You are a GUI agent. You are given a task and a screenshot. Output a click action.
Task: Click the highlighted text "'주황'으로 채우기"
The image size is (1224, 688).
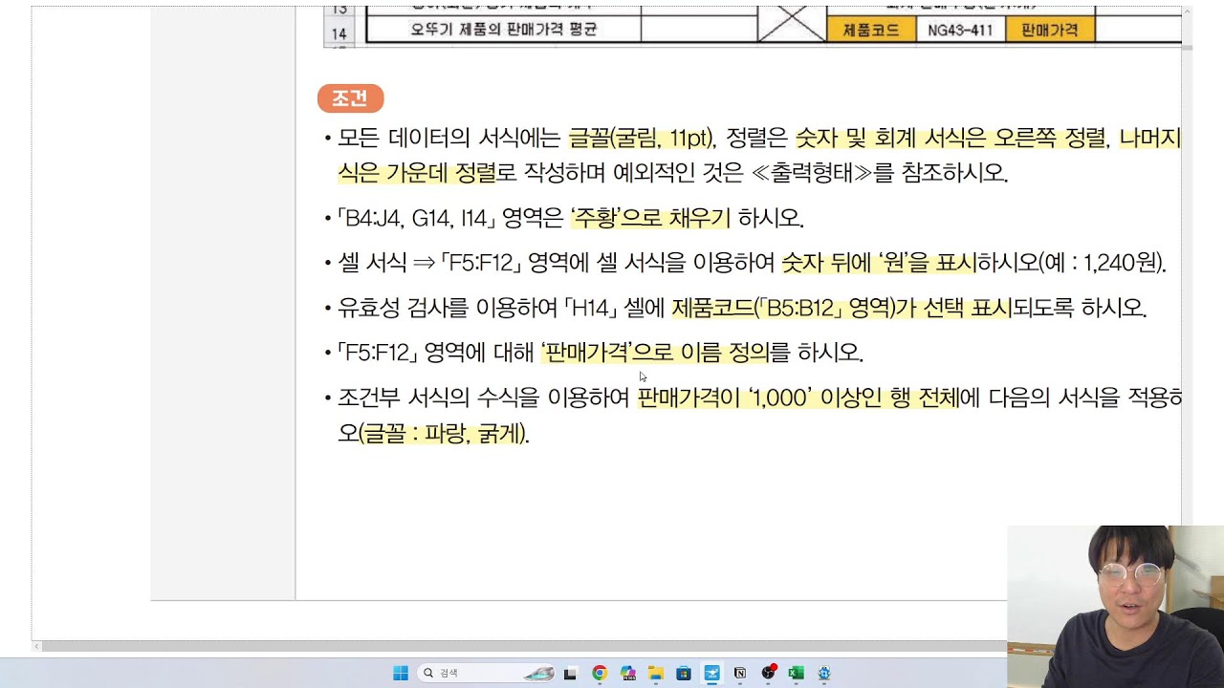[x=650, y=218]
